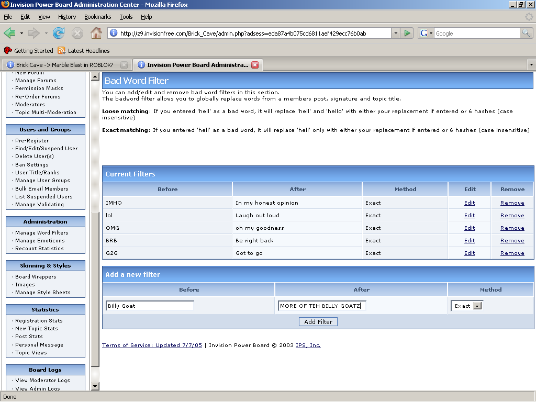This screenshot has width=536, height=402.
Task: Remove the lol filter
Action: 512,215
